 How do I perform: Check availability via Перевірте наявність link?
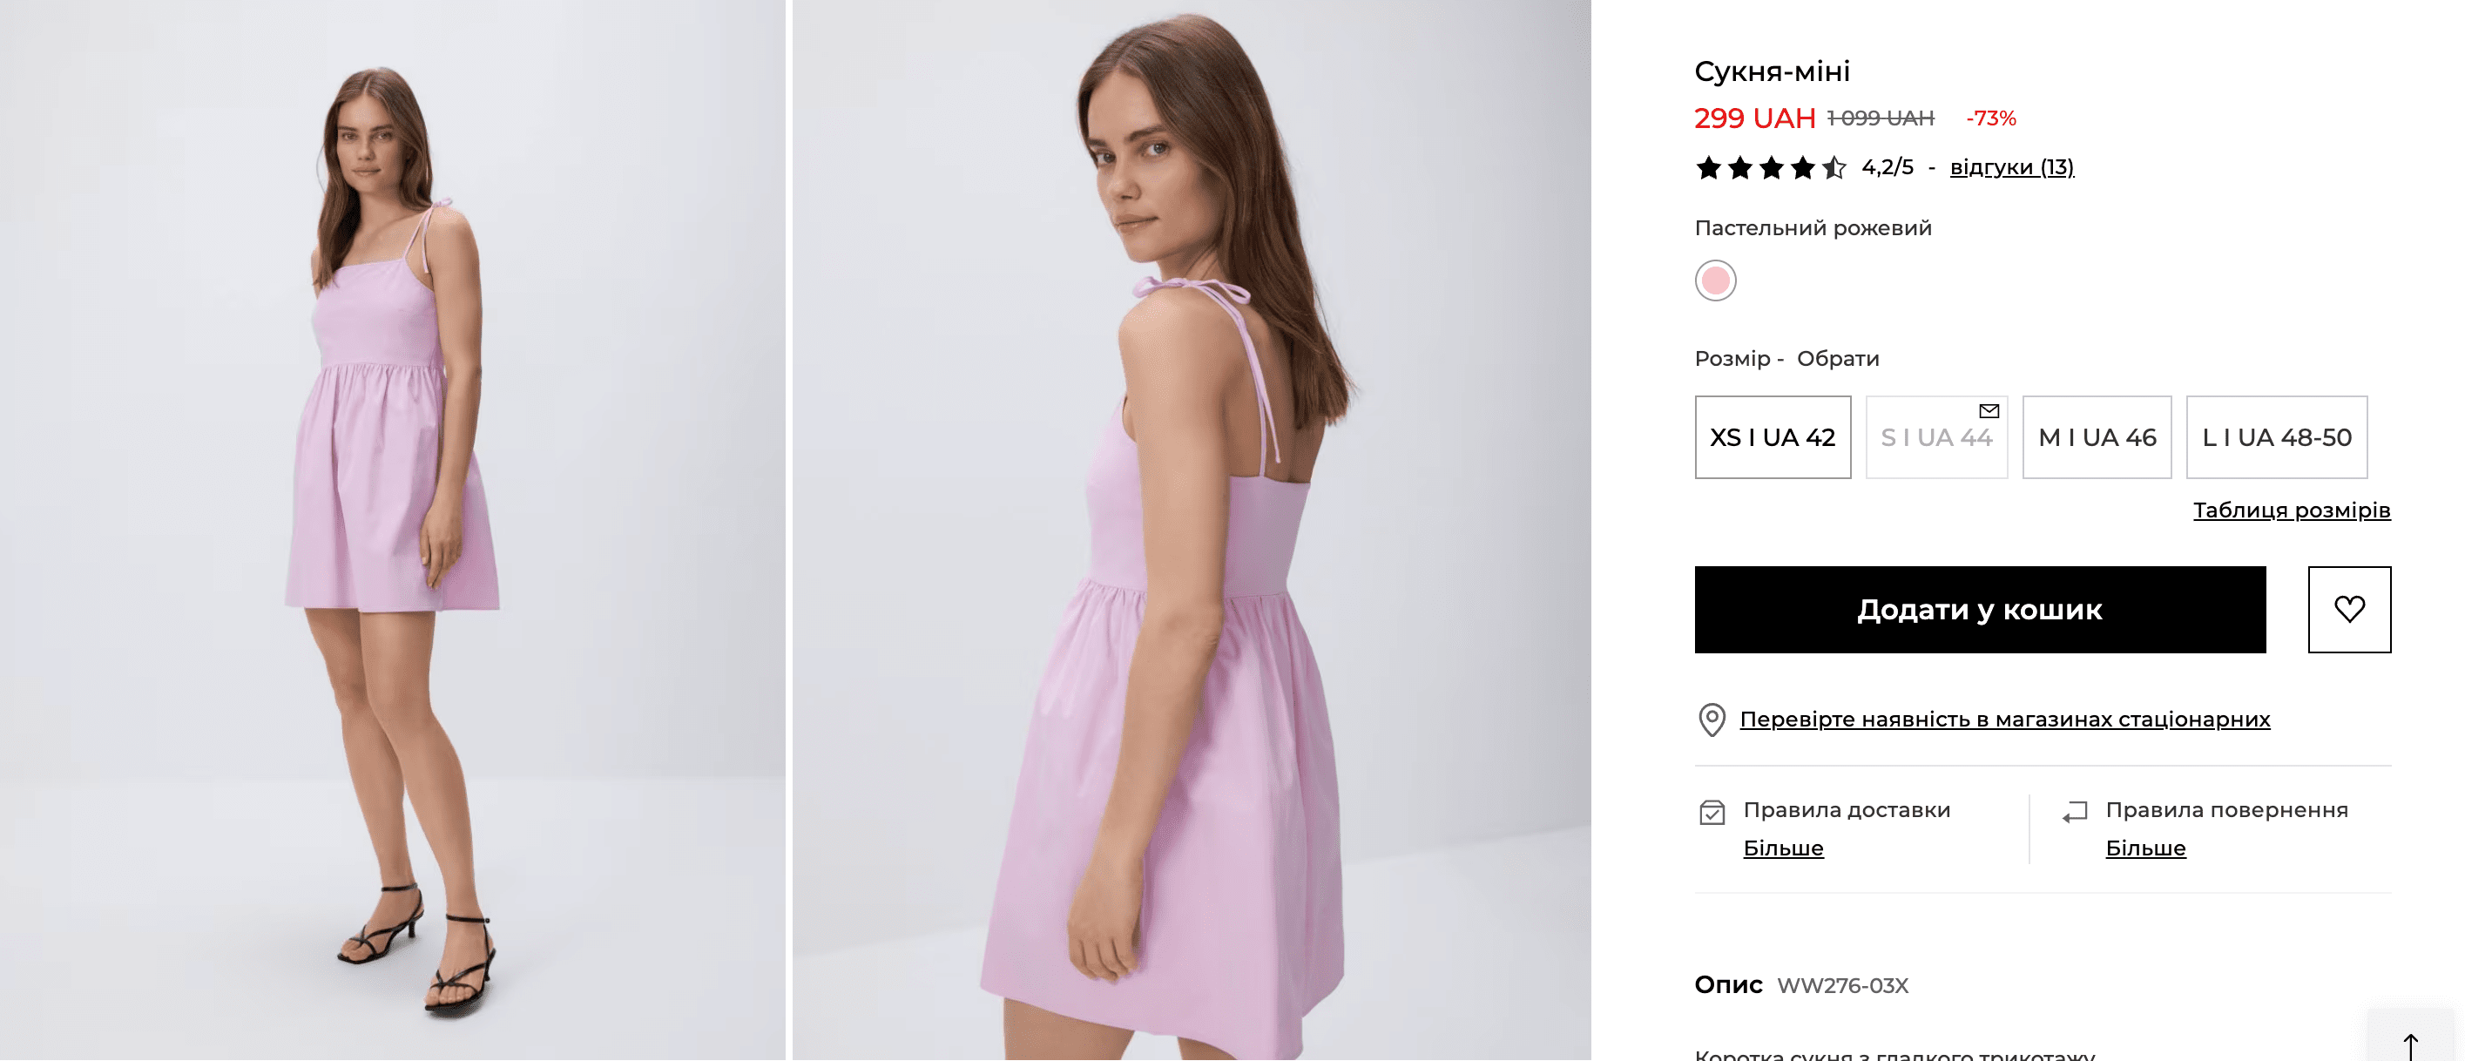click(2003, 719)
